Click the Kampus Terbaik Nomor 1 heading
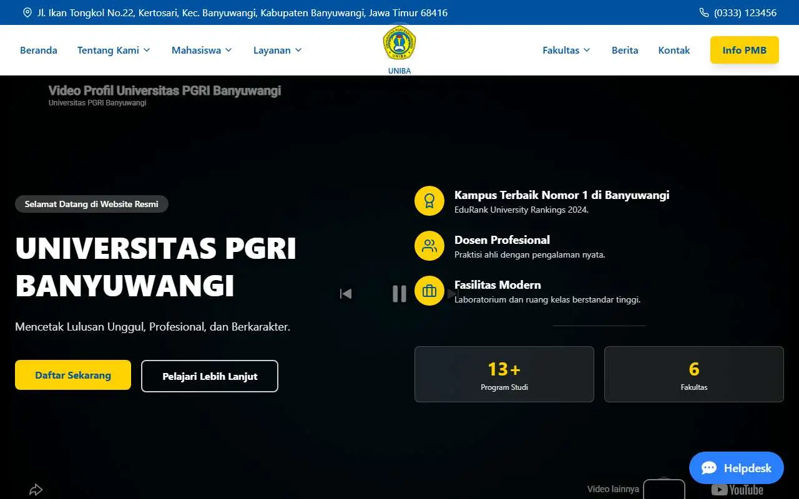The width and height of the screenshot is (799, 499). (x=562, y=195)
